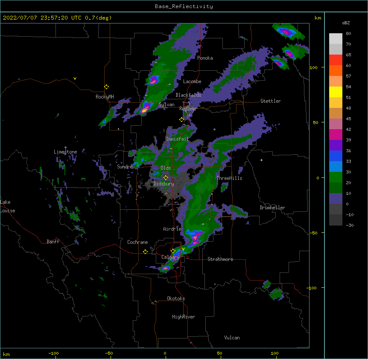
Task: Select the Cochrane label
Action: tap(137, 242)
